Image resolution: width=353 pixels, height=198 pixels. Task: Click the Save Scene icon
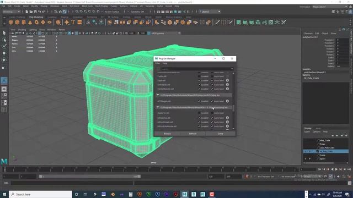pyautogui.click(x=35, y=12)
